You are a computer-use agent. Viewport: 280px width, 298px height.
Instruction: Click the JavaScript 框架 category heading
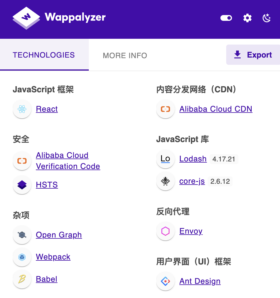click(x=43, y=89)
